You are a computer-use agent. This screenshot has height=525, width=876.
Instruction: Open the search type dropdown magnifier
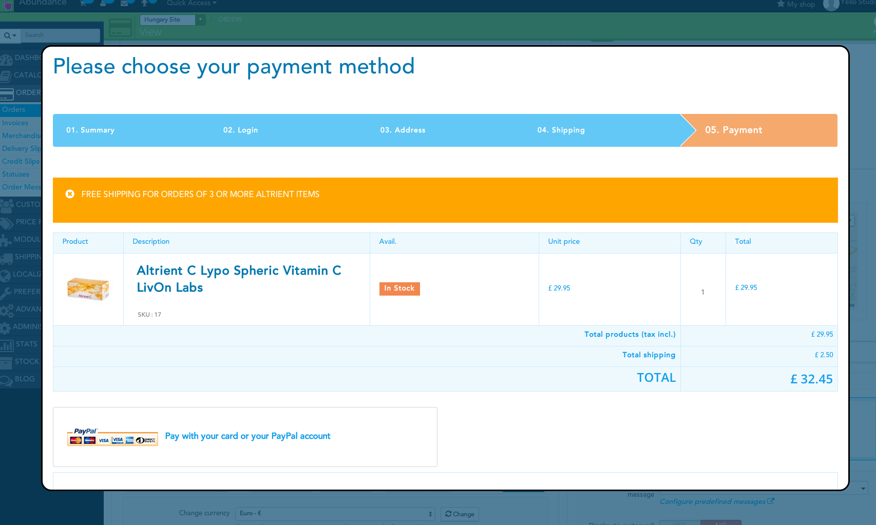10,35
